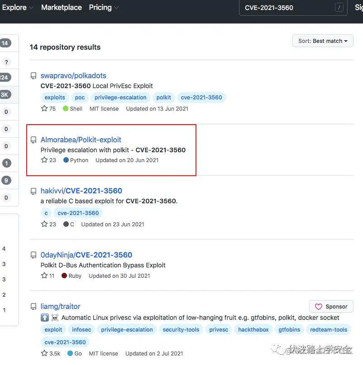Click repository icon beside 0dayNinja/CVE-2021-3560
Screen dimensions: 363x365
(33, 255)
